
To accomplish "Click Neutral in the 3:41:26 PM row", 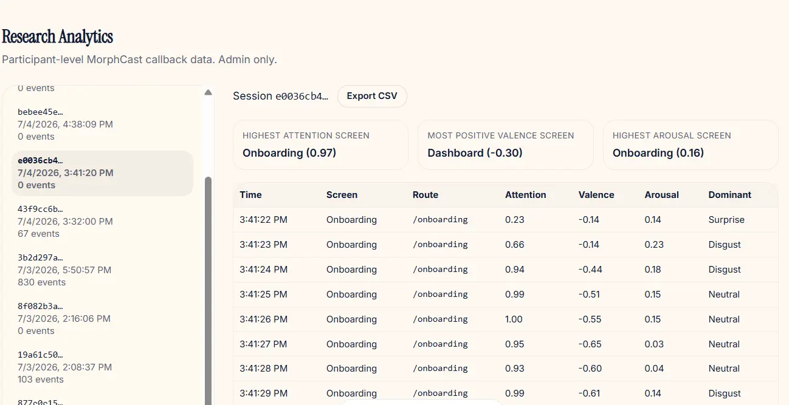I will (724, 319).
